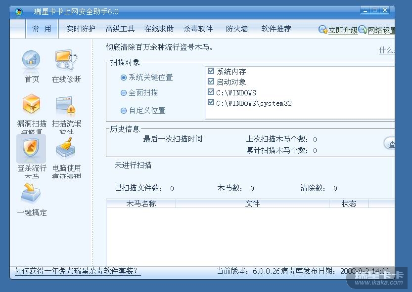
Task: Minimize the Rising Kaka window
Action: click(365, 10)
